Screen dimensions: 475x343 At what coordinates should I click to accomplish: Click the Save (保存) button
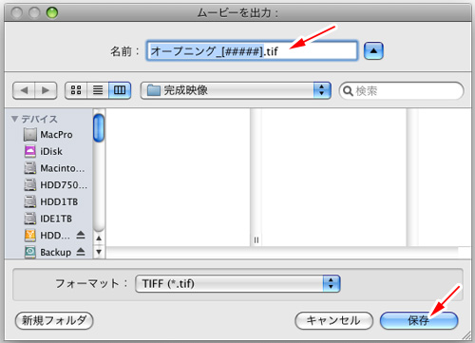(419, 320)
